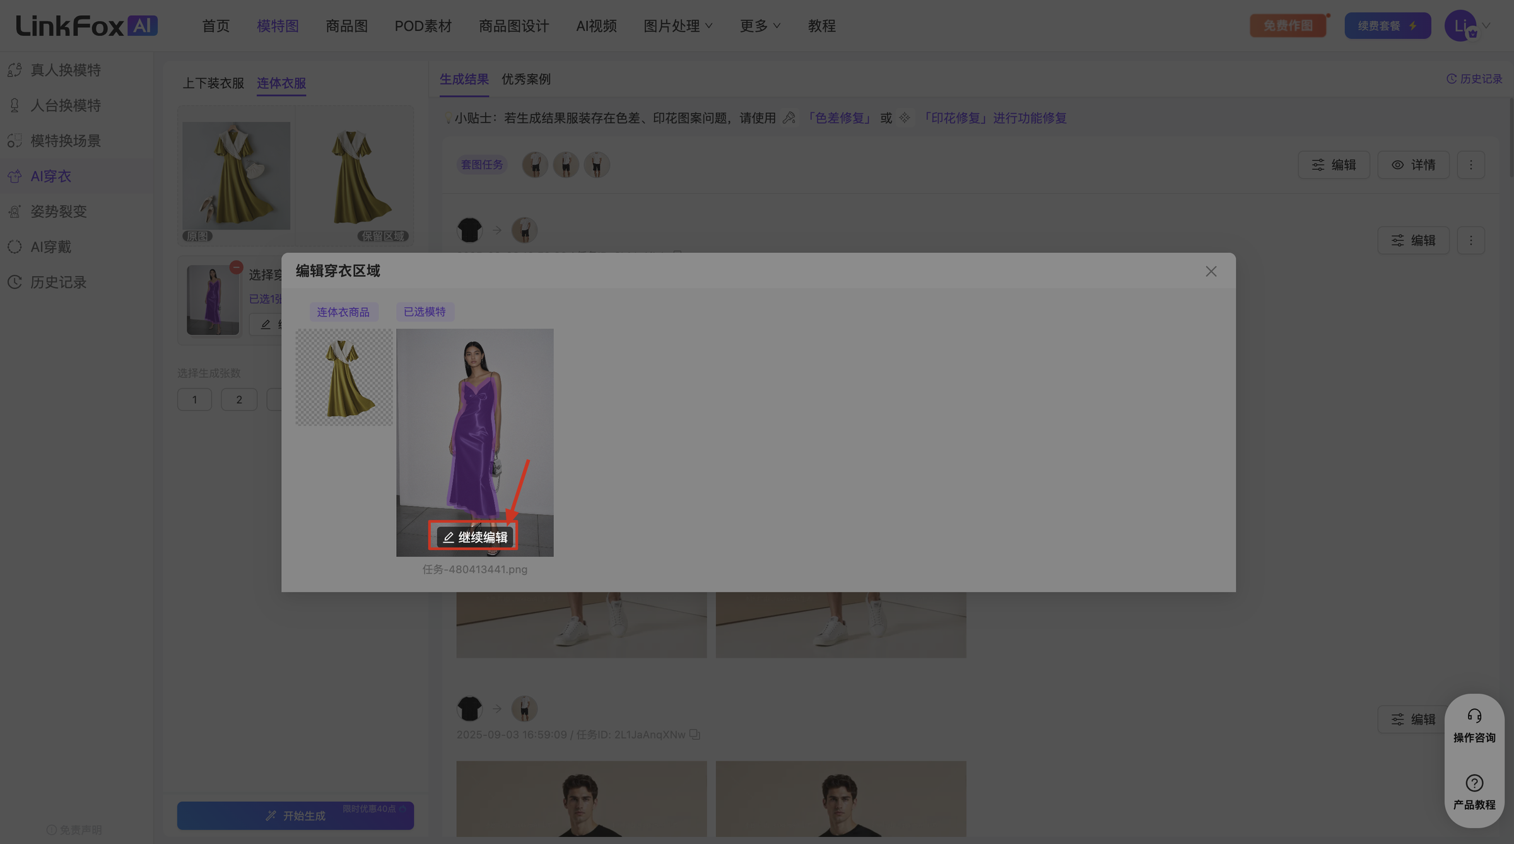
Task: Expand the 图片处理 dropdown menu
Action: click(678, 26)
